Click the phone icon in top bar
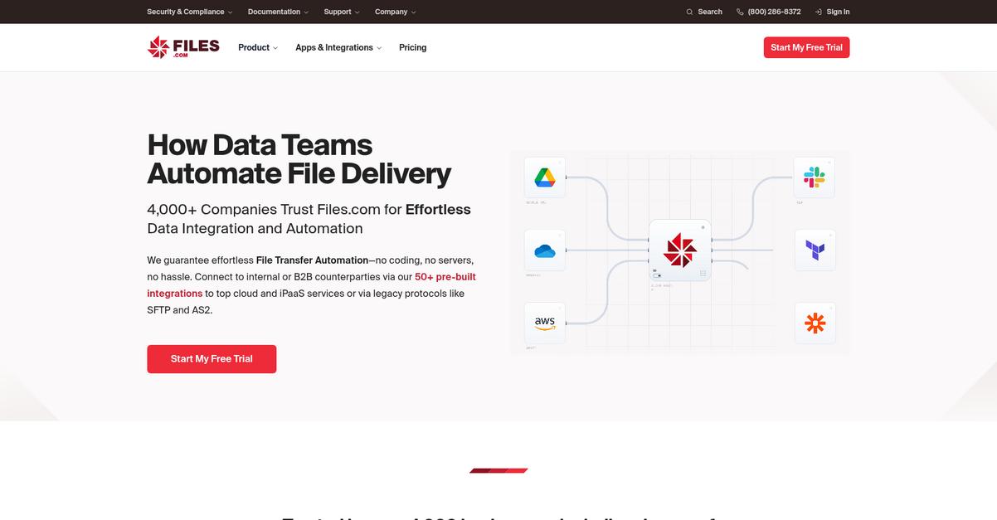 (740, 12)
